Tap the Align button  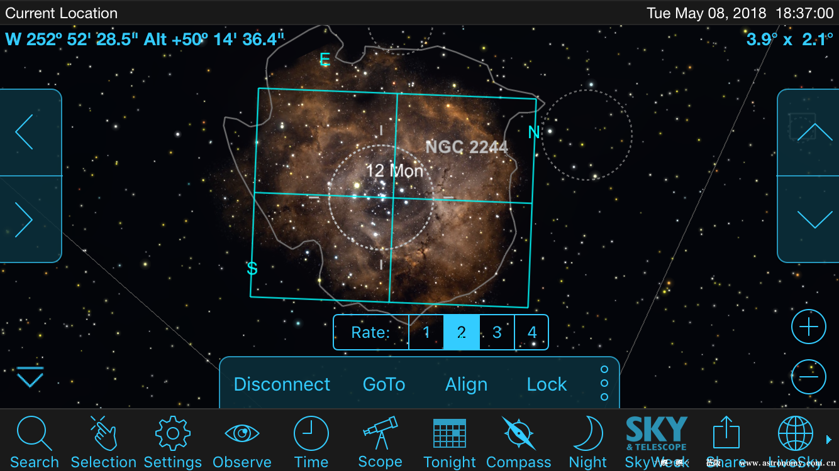[x=466, y=384]
